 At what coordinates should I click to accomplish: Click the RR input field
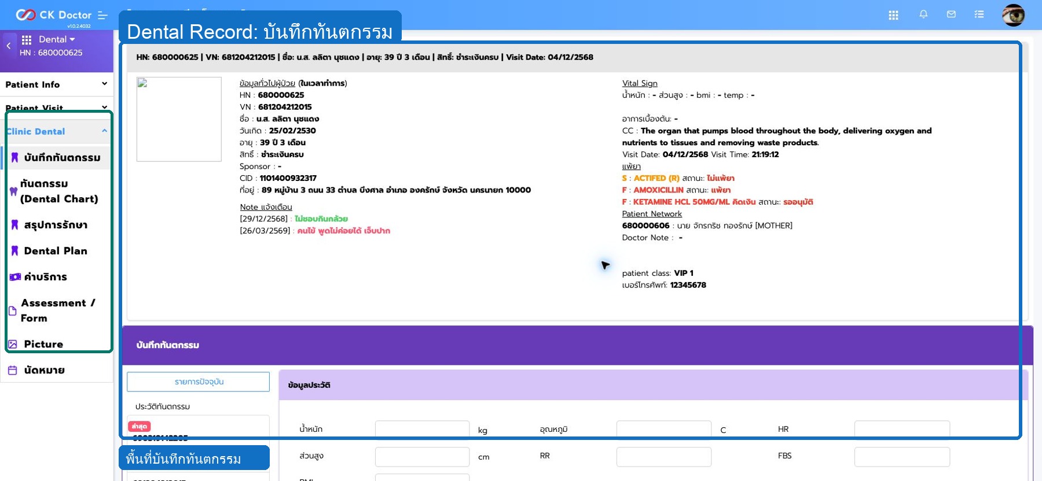point(664,457)
